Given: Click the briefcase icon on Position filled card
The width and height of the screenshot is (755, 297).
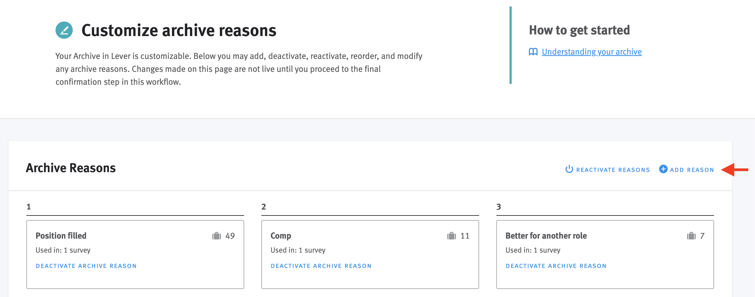Looking at the screenshot, I should click(217, 236).
